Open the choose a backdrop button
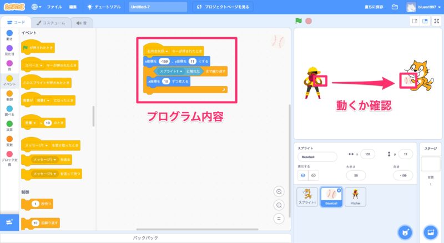The height and width of the screenshot is (243, 444). pyautogui.click(x=430, y=231)
